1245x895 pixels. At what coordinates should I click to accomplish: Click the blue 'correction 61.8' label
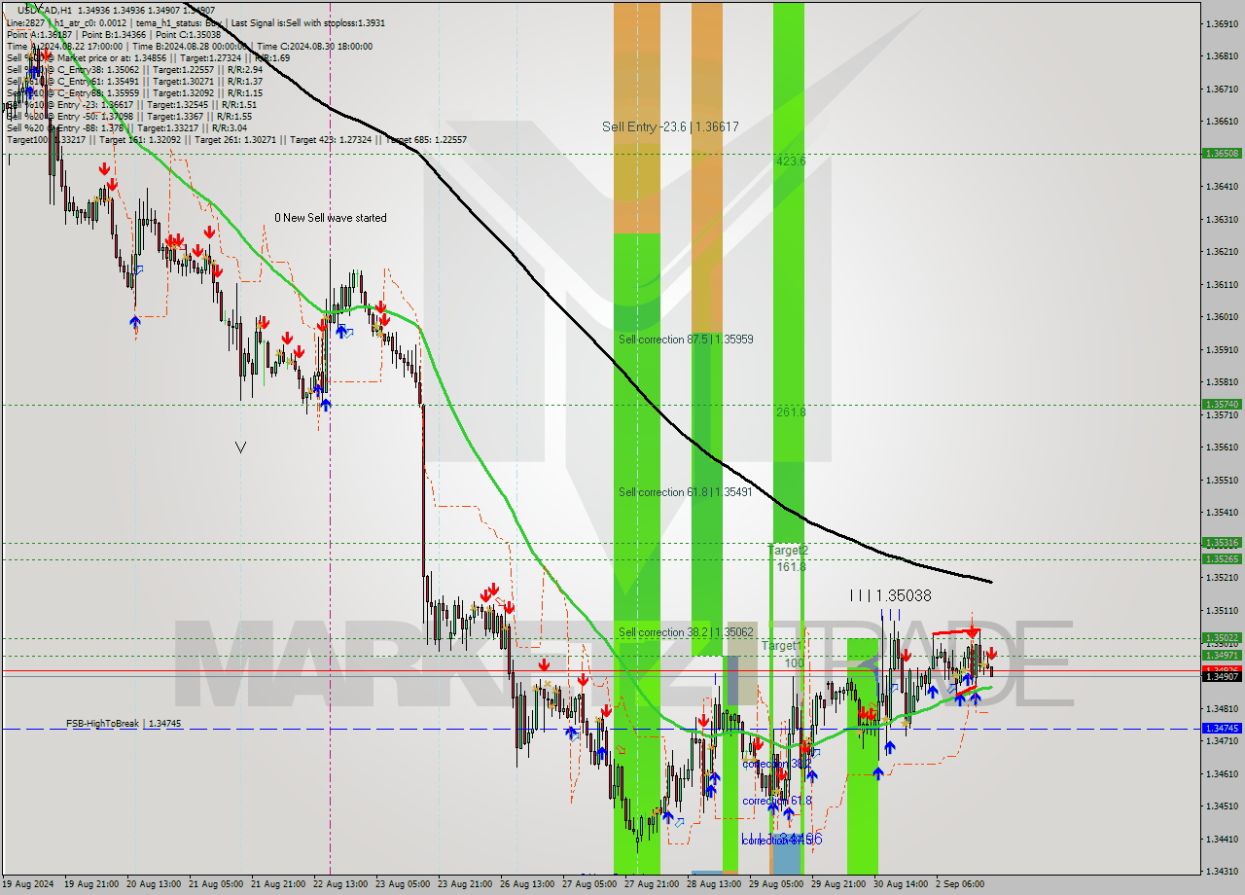[776, 801]
